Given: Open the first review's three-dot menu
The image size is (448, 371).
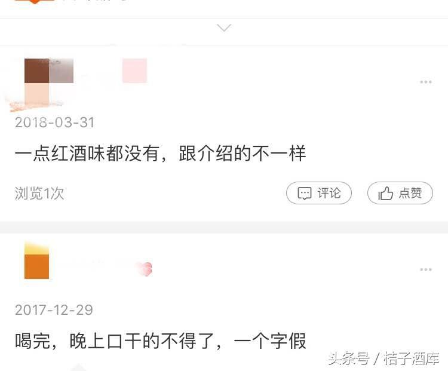Looking at the screenshot, I should pos(426,82).
